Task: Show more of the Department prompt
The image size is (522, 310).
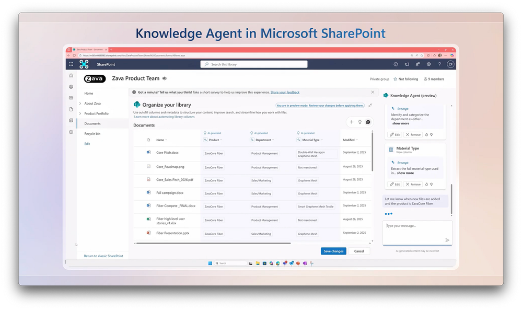Action: 400,123
